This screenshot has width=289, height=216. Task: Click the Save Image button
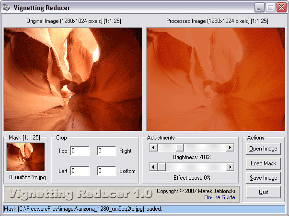tap(263, 178)
